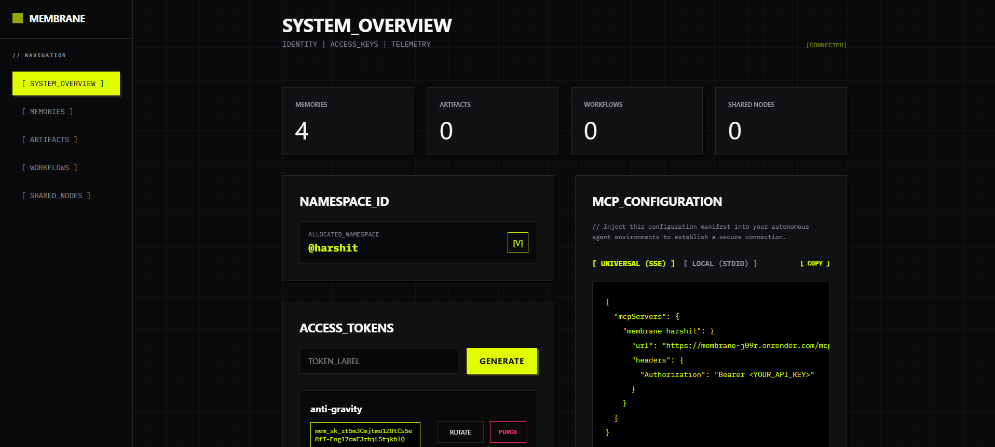Click the IDENTITY | ACCESS_KEYS | TELEMETRY subtitle
Screen dimensions: 995x447
coord(356,44)
